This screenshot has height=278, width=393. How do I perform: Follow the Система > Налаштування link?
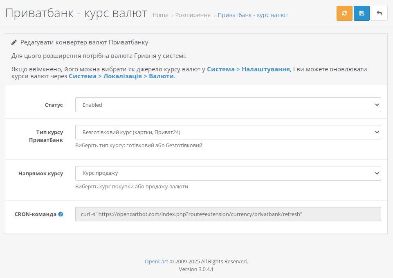248,69
